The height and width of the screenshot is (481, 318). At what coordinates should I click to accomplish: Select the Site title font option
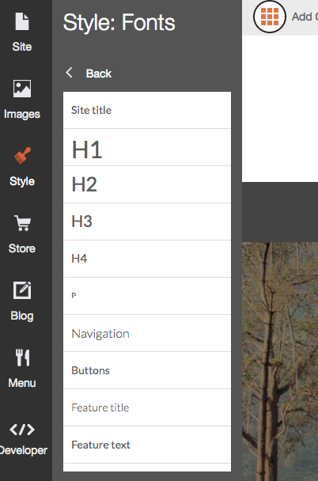pyautogui.click(x=147, y=110)
